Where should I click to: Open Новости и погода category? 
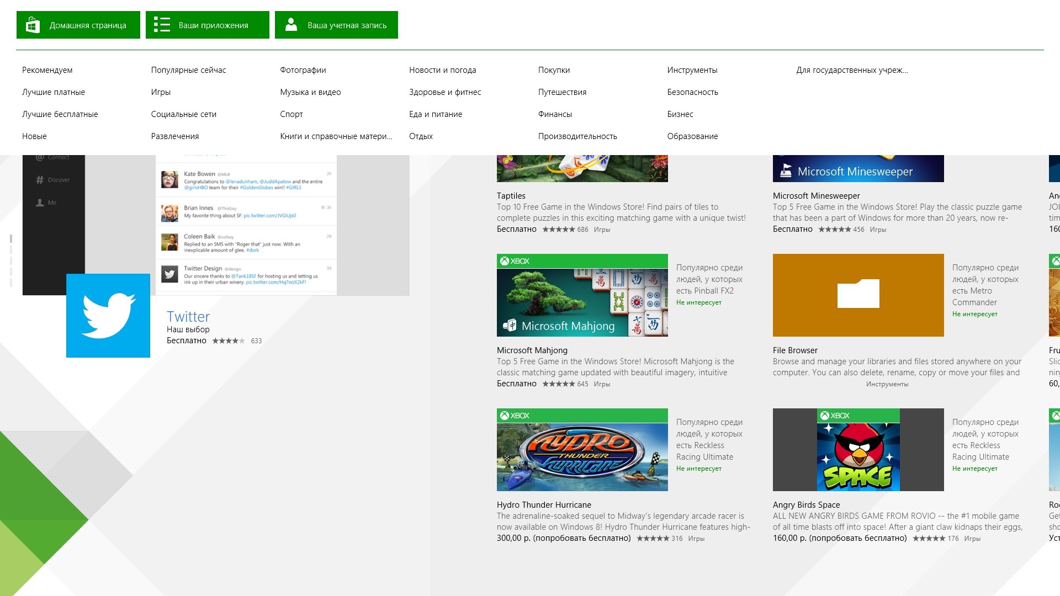coord(443,70)
